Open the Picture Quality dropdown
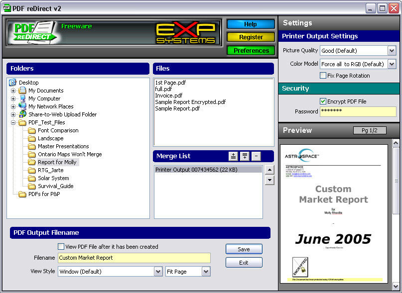This screenshot has height=293, width=402. point(392,50)
